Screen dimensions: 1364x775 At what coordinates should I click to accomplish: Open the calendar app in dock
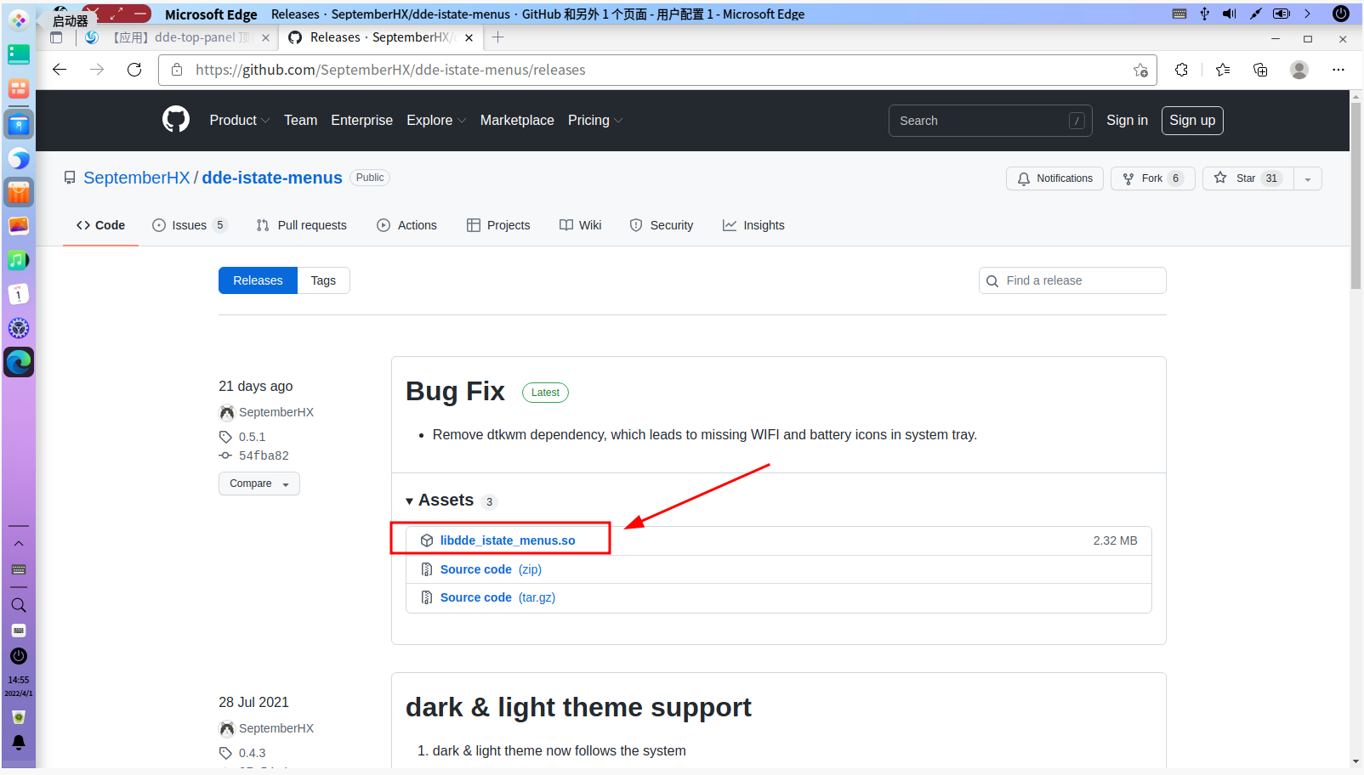(x=19, y=294)
